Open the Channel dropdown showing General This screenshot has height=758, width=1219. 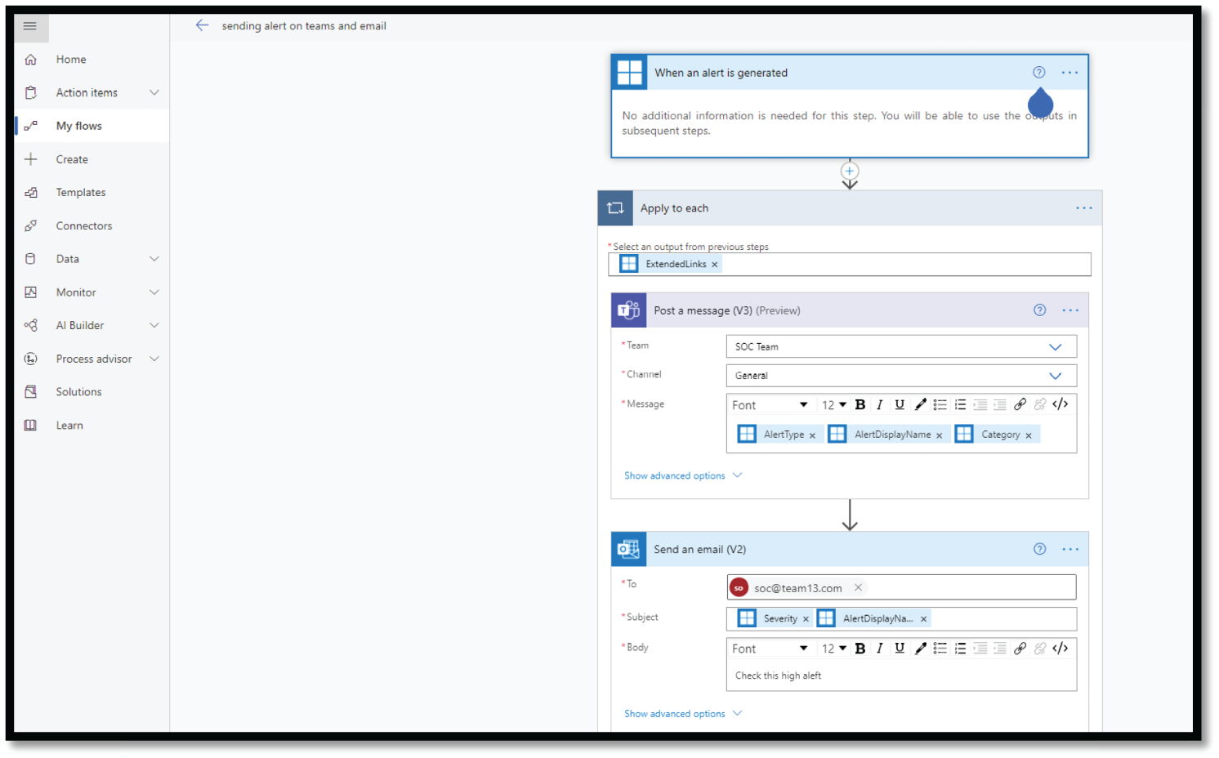pyautogui.click(x=901, y=376)
